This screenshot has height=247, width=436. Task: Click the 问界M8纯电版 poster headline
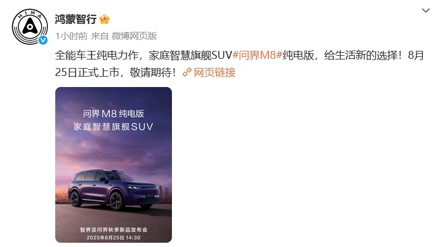coord(114,113)
